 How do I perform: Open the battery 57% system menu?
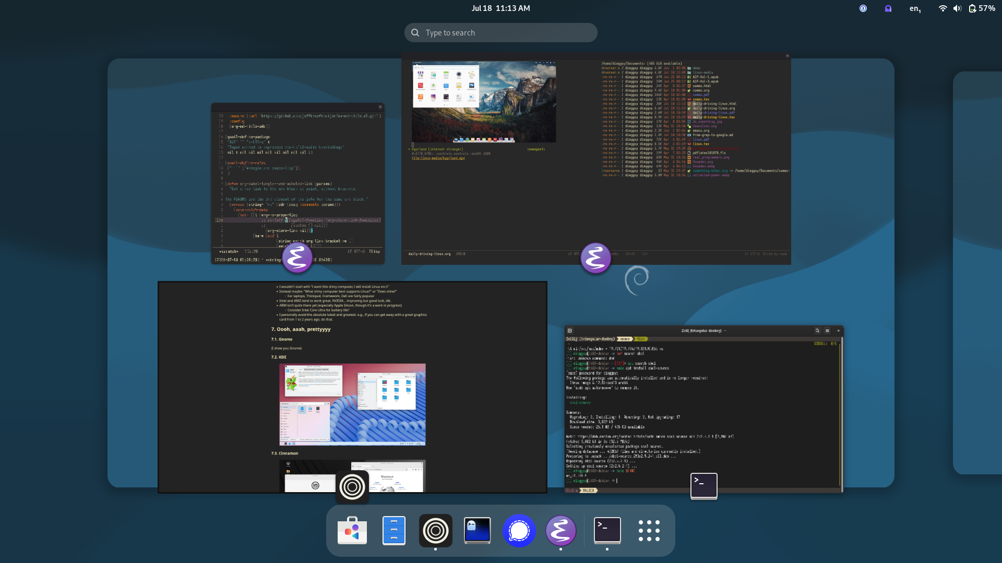tap(982, 8)
